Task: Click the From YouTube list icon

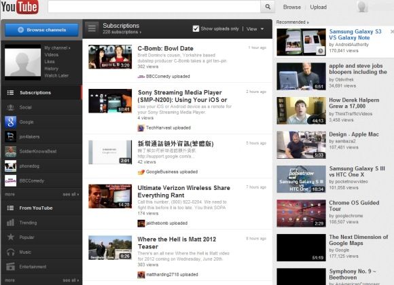Action: (x=10, y=208)
